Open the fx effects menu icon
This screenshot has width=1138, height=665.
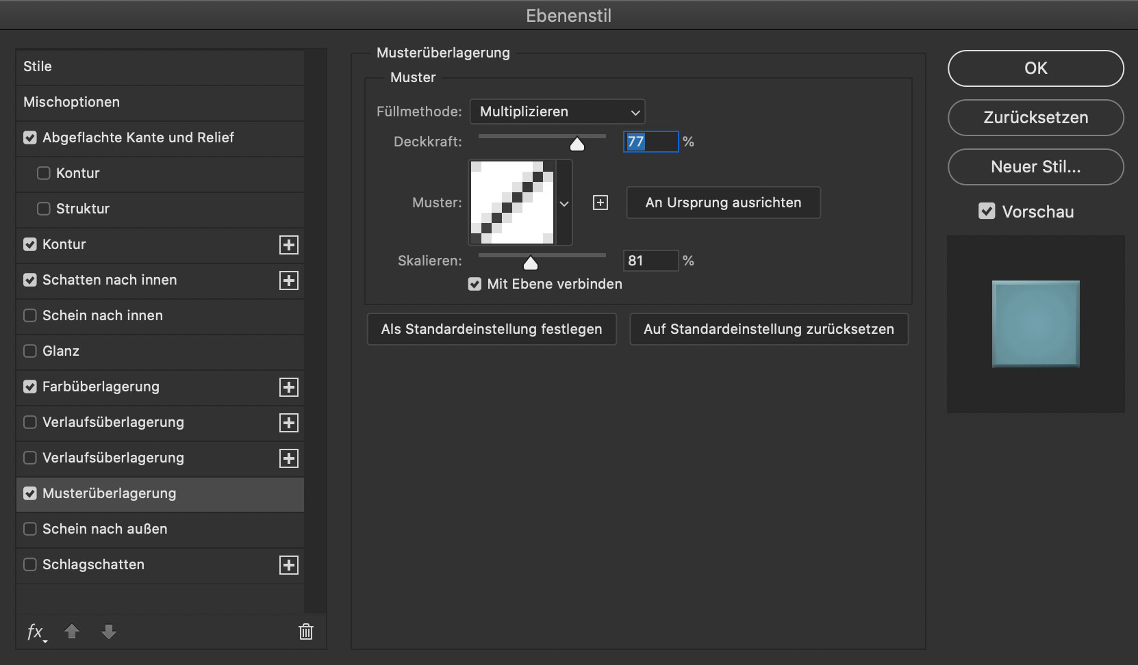coord(36,632)
